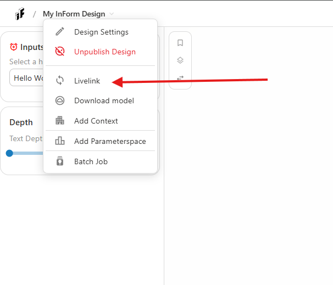Click the building icon for Add Context
Image resolution: width=333 pixels, height=285 pixels.
(x=60, y=121)
